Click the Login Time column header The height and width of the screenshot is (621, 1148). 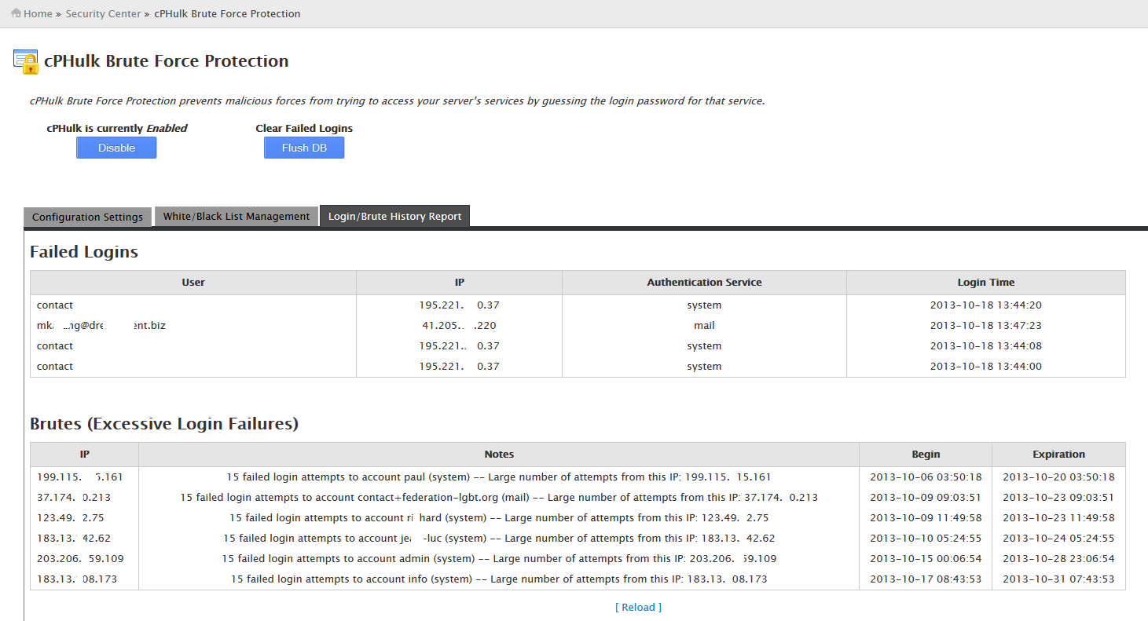(986, 283)
